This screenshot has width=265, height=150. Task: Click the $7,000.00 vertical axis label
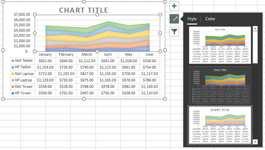(x=22, y=15)
